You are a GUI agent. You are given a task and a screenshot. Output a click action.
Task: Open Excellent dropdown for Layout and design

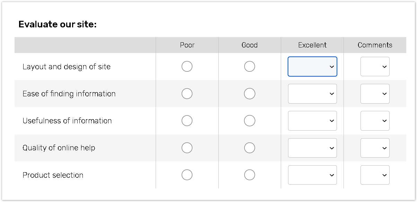[312, 67]
